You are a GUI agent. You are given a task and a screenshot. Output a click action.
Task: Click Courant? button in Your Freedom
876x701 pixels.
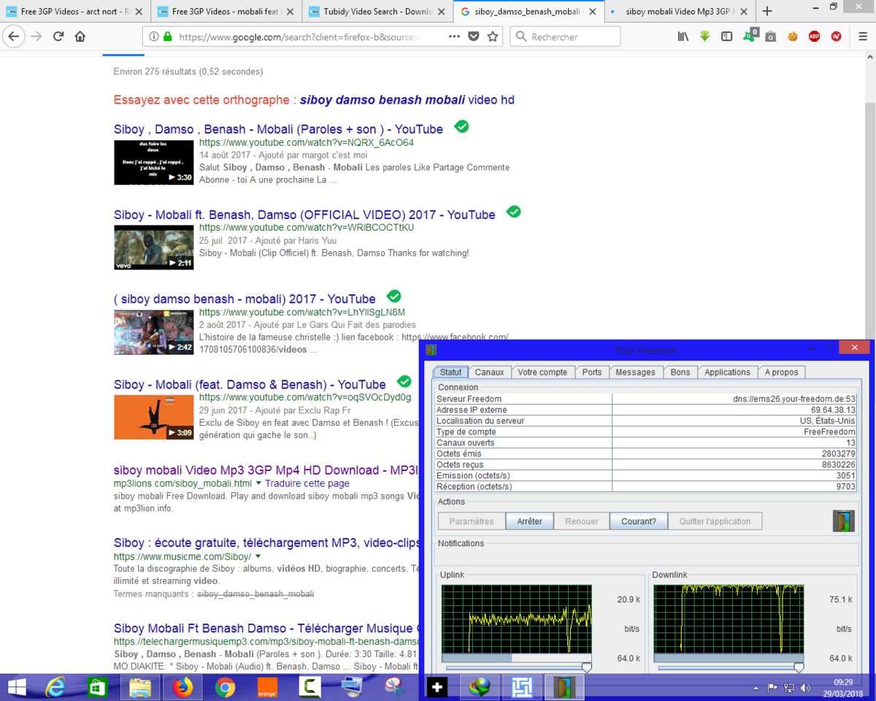click(x=639, y=521)
